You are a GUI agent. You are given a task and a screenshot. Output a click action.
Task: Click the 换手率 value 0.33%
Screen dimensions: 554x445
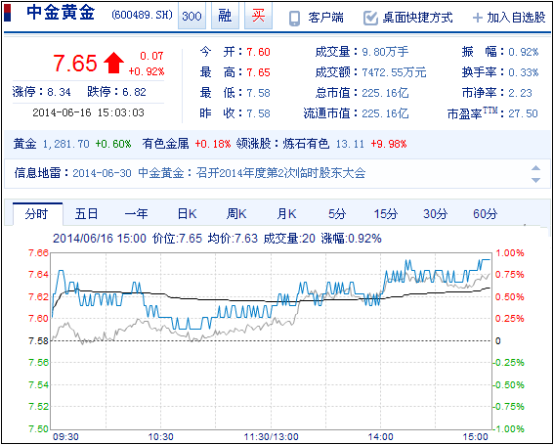(524, 73)
